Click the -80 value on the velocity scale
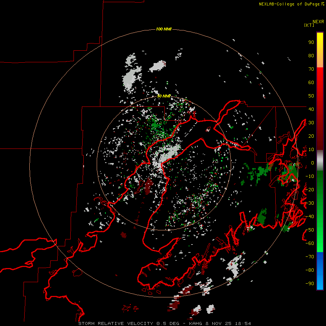The height and width of the screenshot is (326, 326). point(310,270)
